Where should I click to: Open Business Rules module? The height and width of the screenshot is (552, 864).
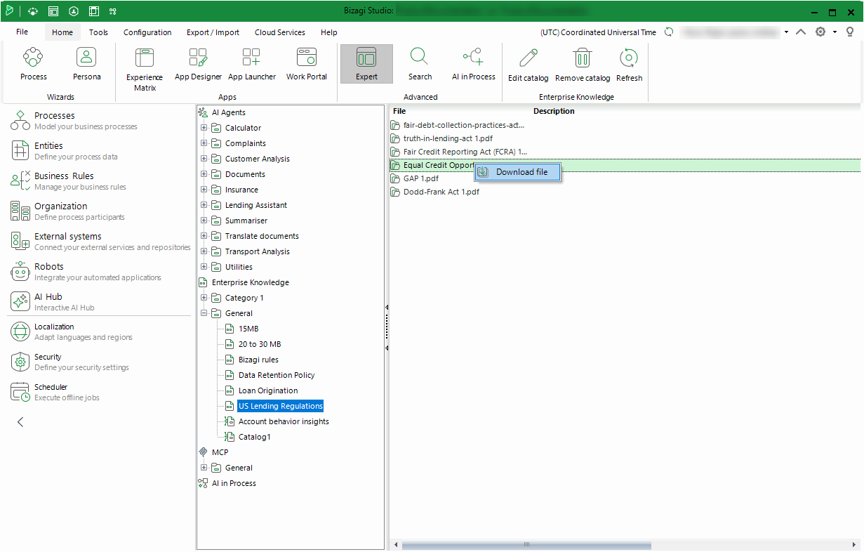(x=69, y=180)
